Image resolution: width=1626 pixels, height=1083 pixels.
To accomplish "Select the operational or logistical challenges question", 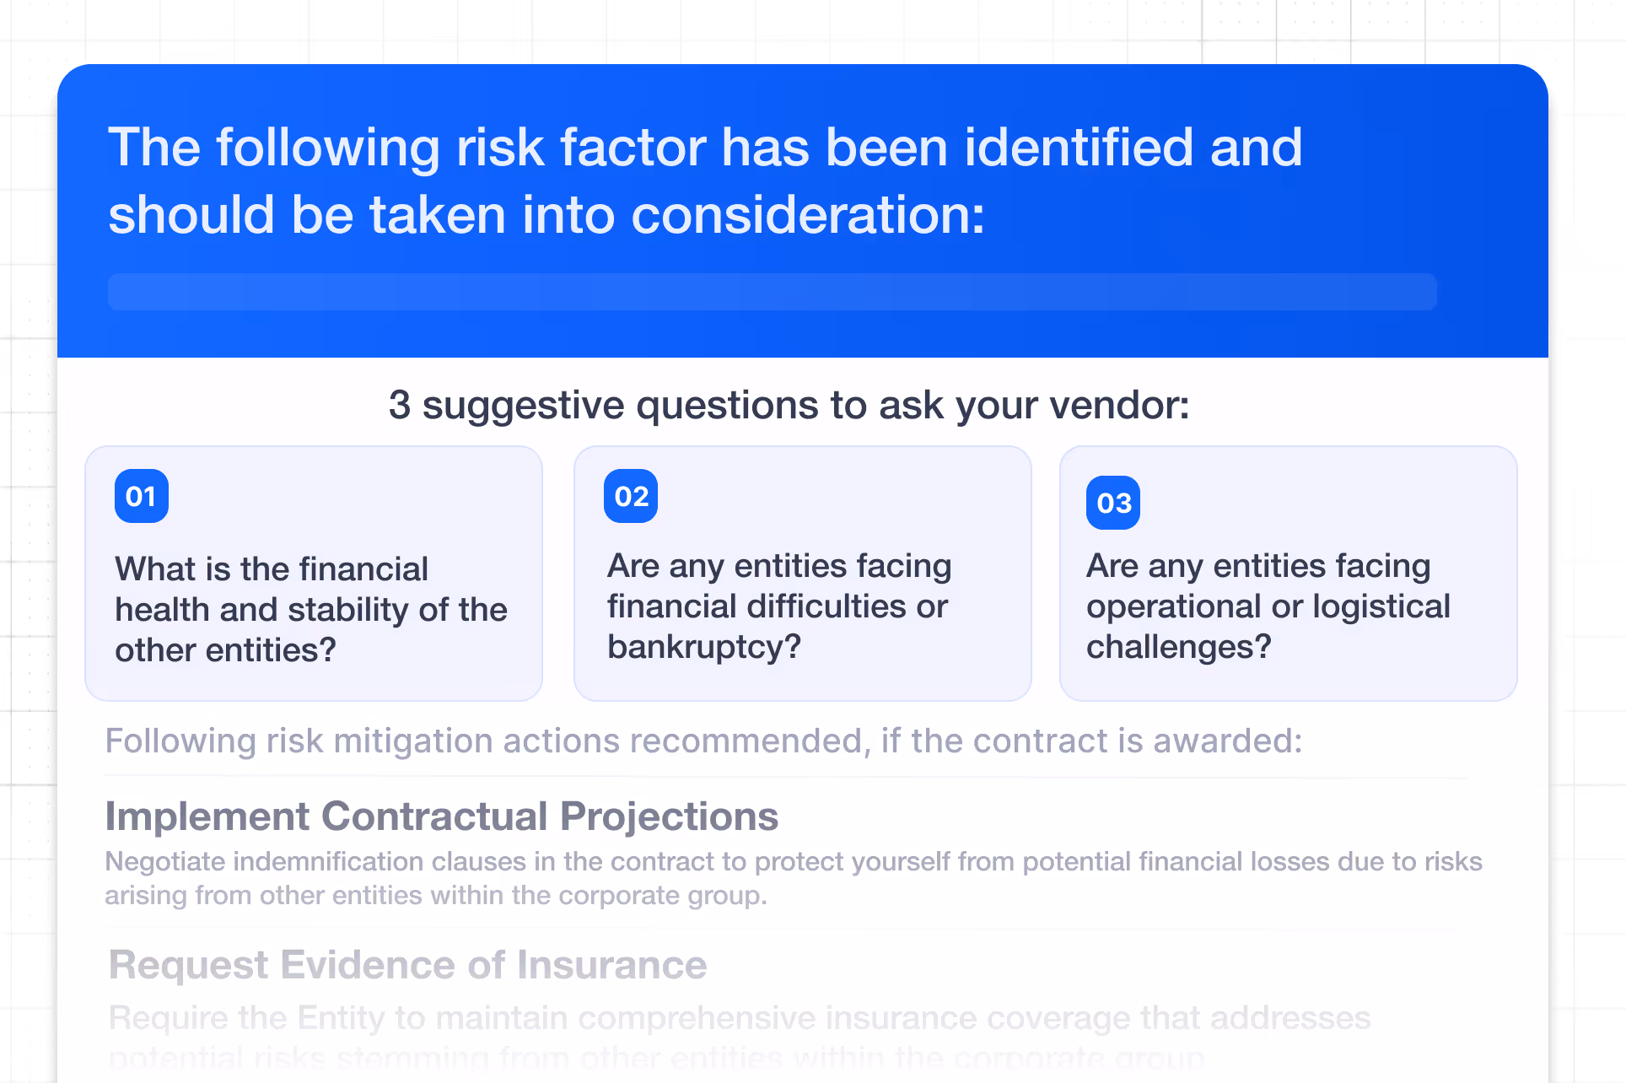I will pyautogui.click(x=1289, y=574).
